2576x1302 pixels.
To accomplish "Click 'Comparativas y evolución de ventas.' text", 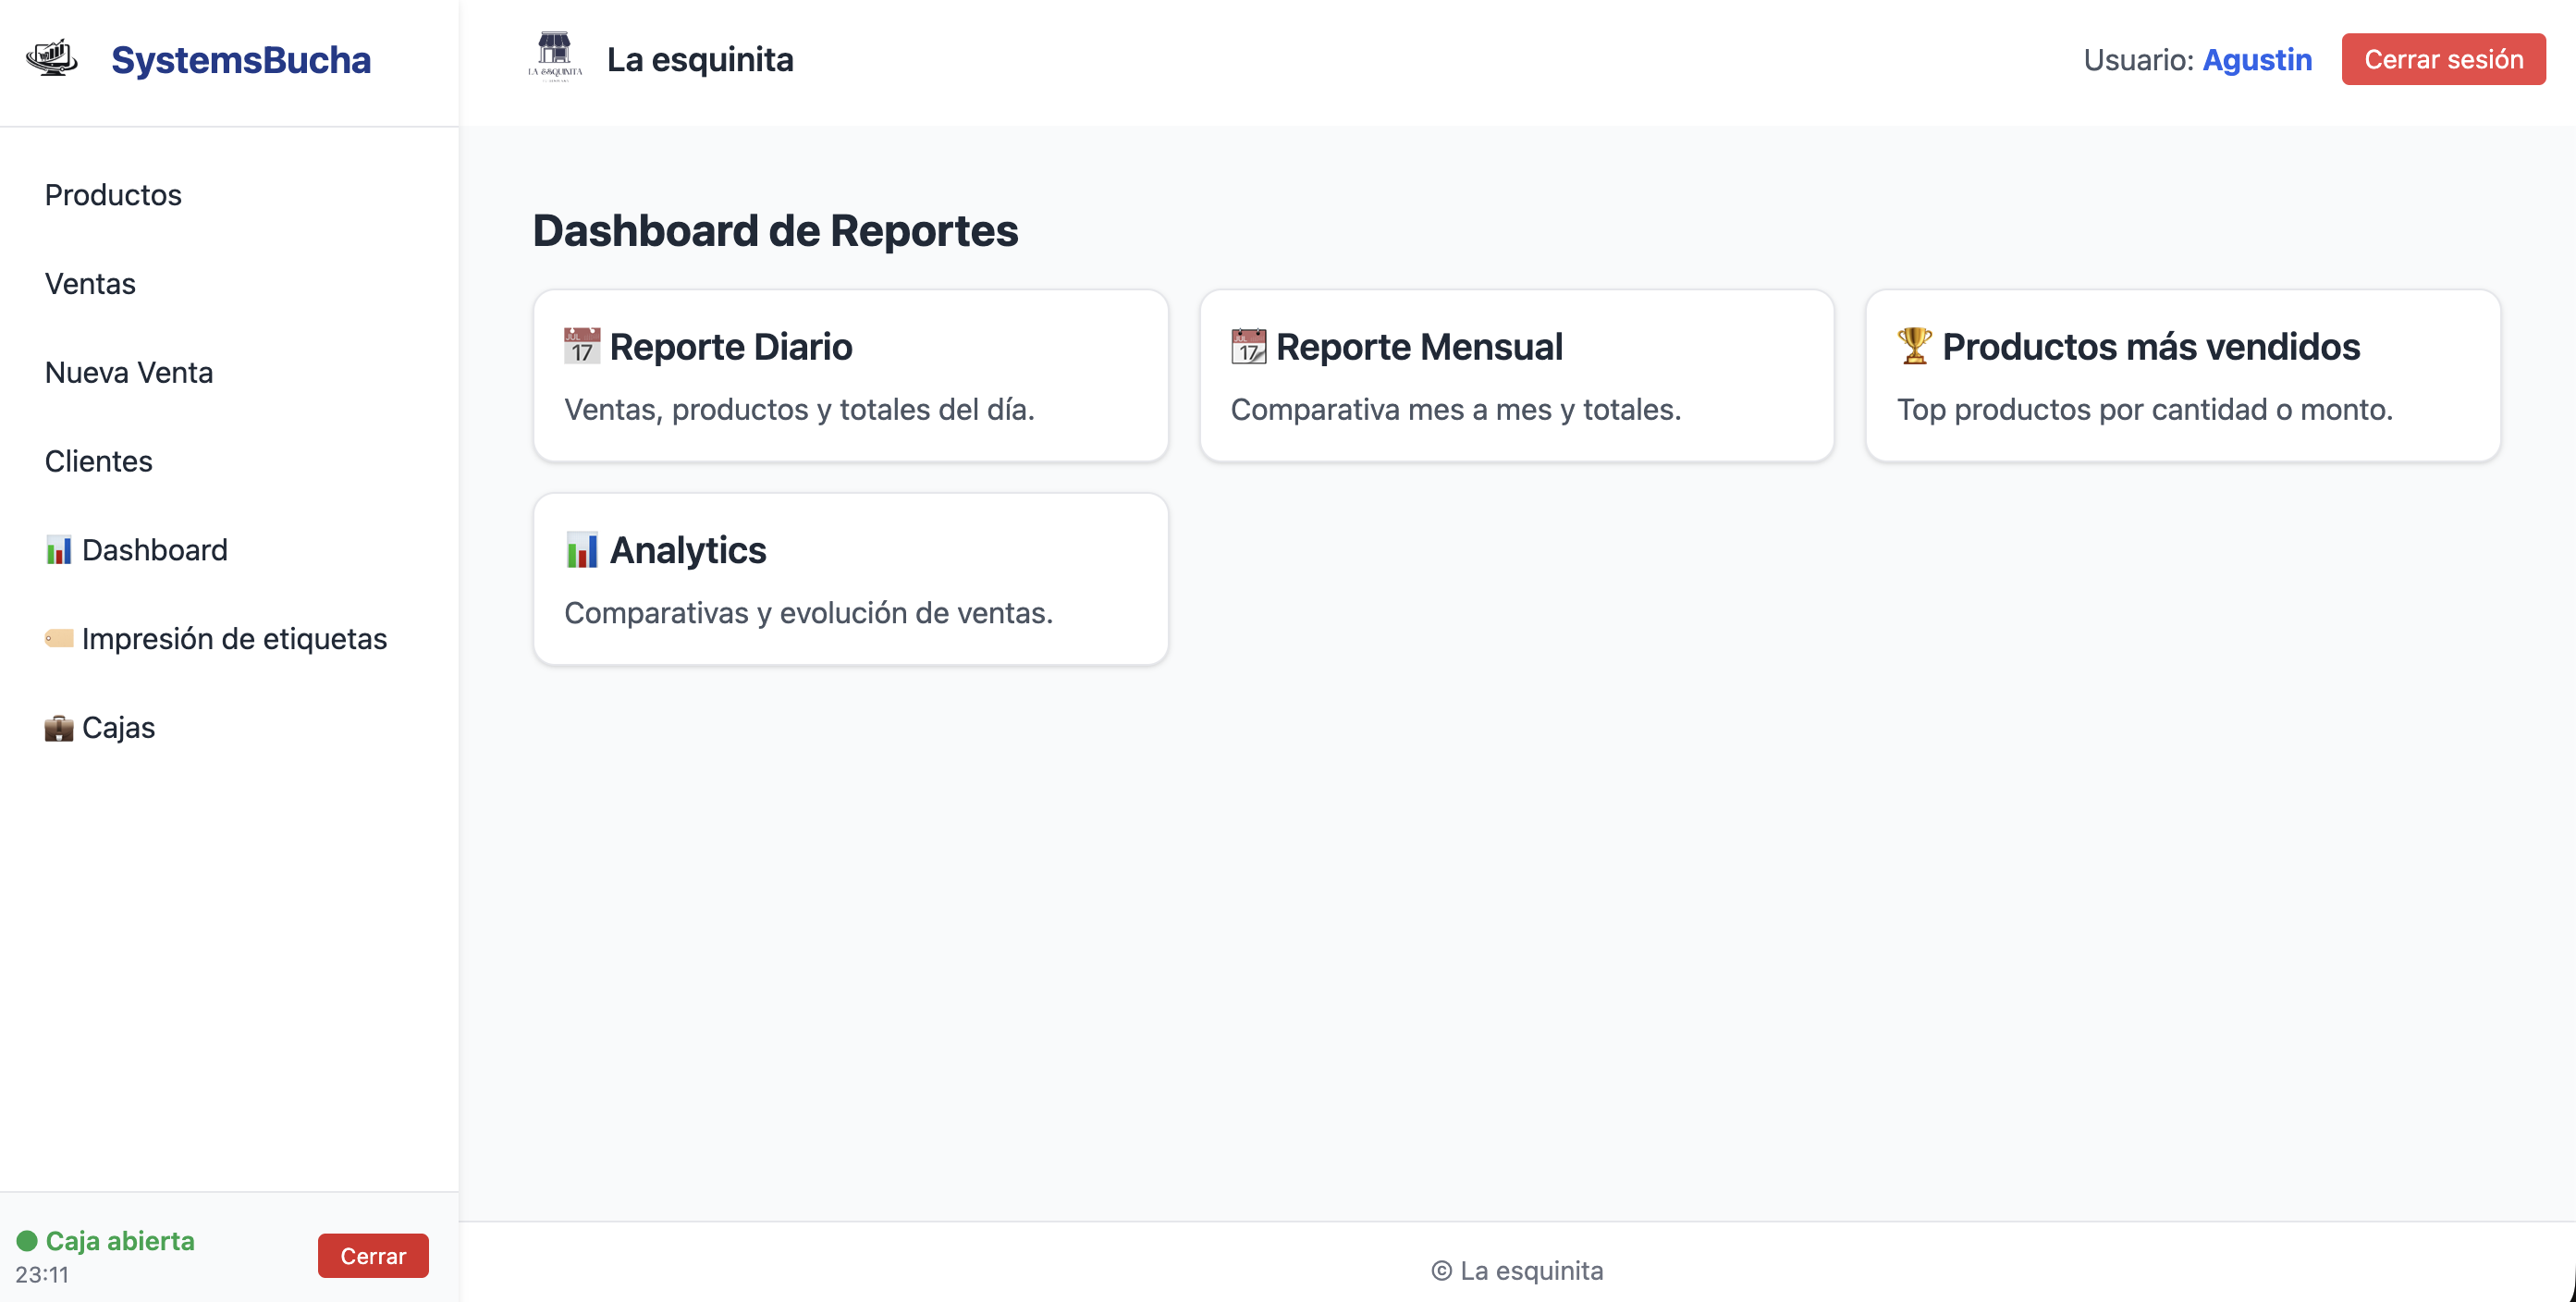I will tap(809, 613).
